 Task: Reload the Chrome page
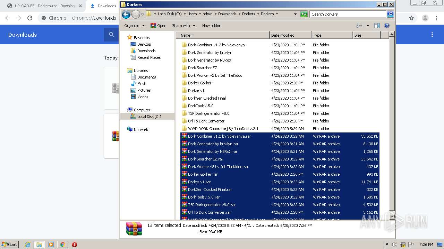(30, 18)
